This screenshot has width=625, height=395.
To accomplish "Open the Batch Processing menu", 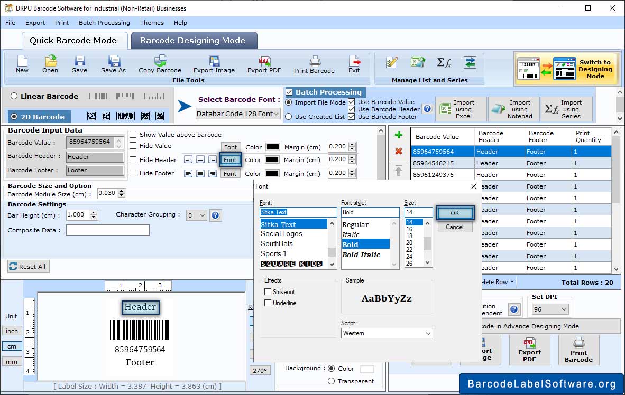I will click(105, 23).
